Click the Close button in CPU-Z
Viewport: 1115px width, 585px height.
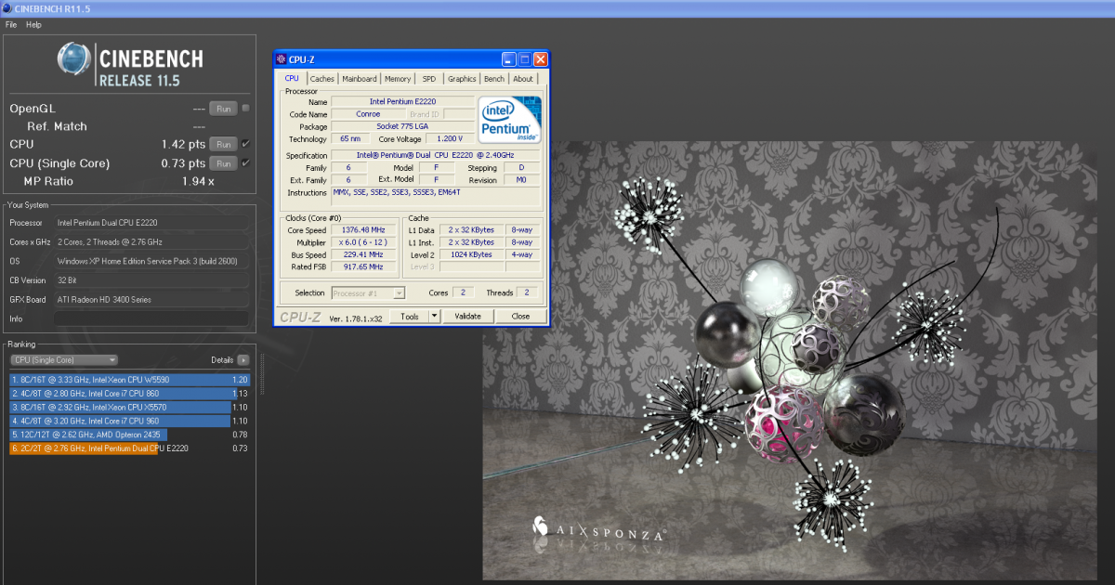point(520,316)
